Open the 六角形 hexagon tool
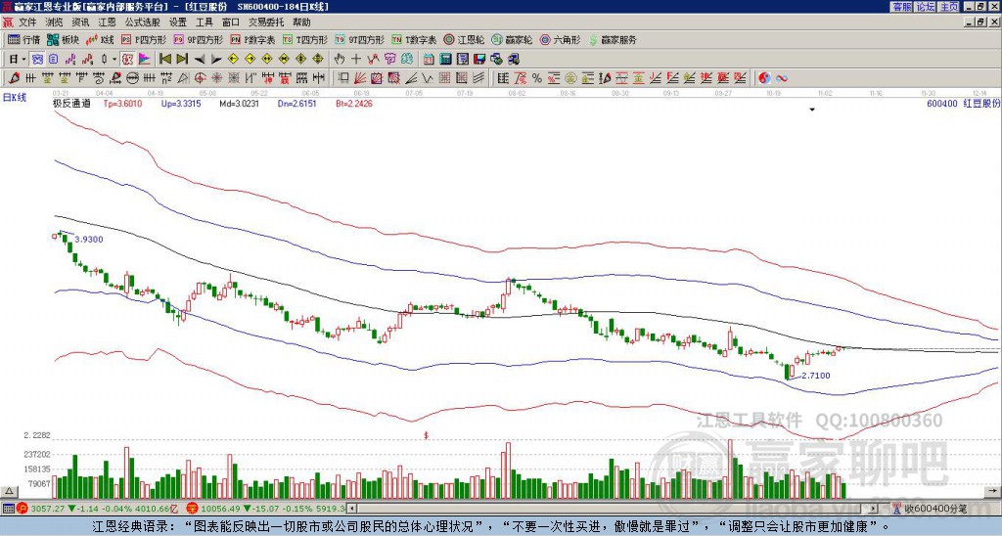Viewport: 1002px width, 536px height. pyautogui.click(x=560, y=39)
